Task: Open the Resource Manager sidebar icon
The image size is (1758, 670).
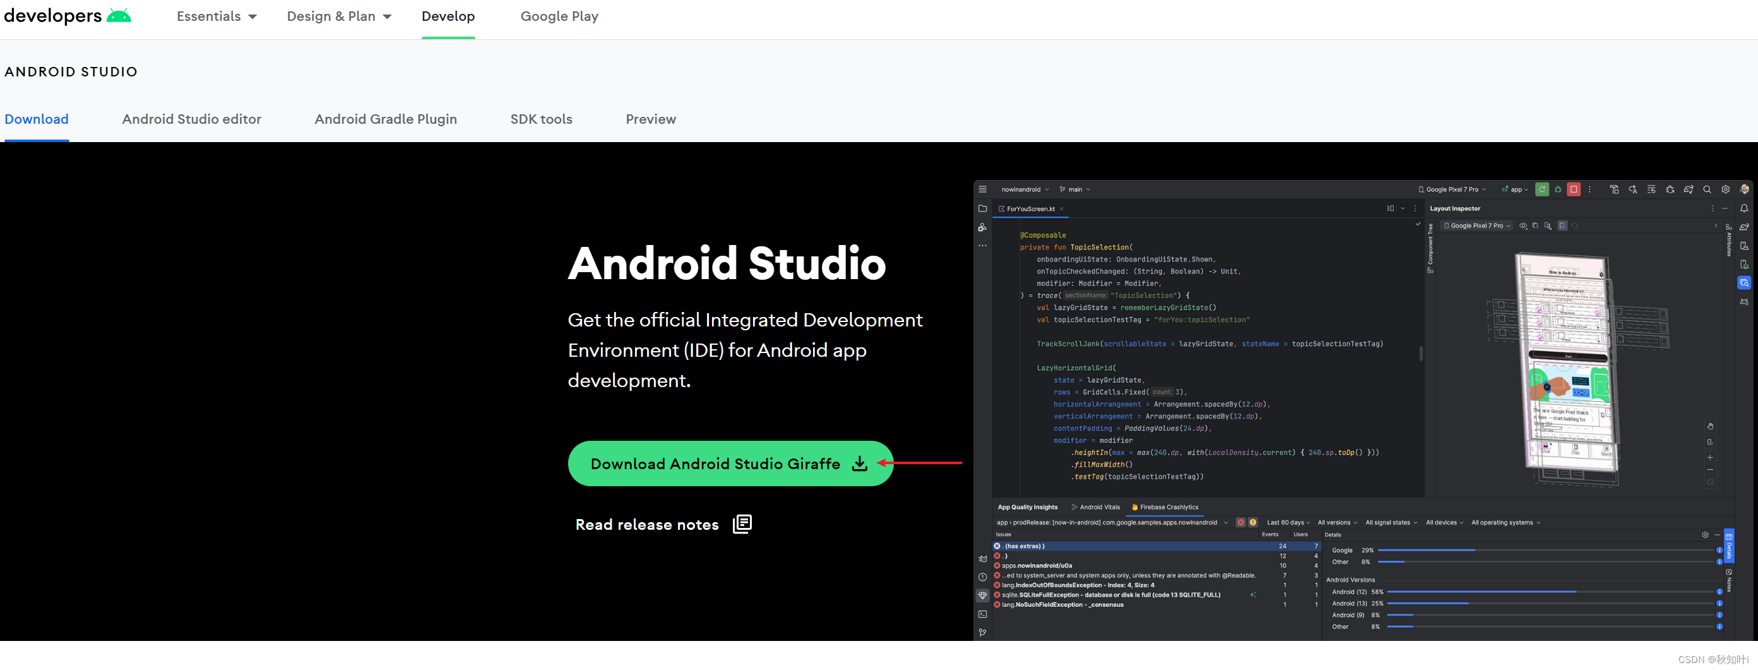Action: [983, 227]
